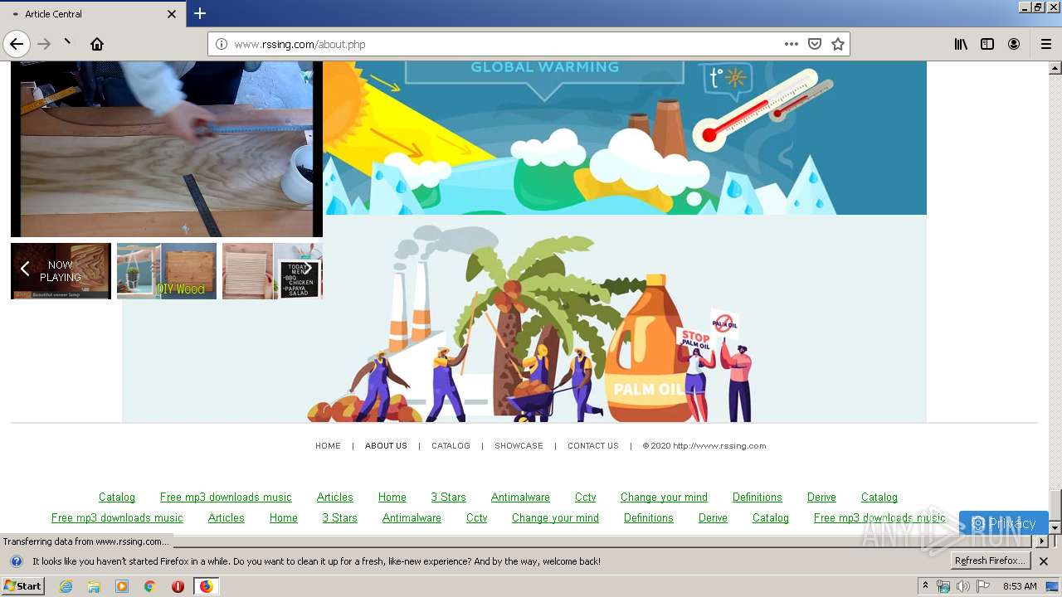Open ABOUT US in the footer menu
Viewport: 1062px width, 597px height.
point(386,446)
